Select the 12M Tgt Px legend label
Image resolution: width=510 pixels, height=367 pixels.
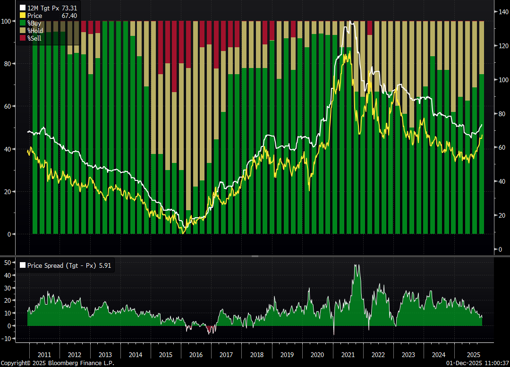(x=43, y=8)
